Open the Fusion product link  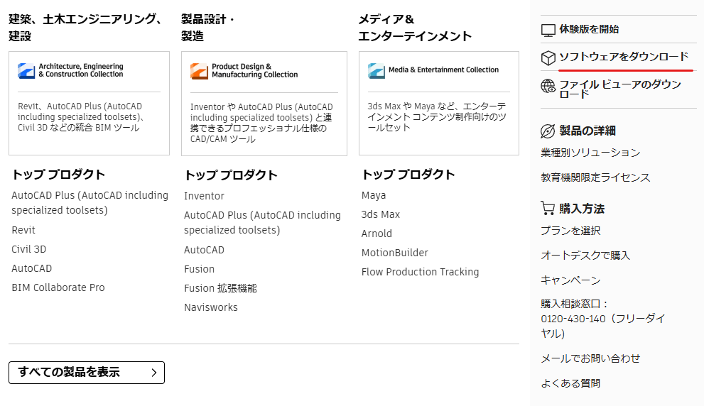click(199, 269)
